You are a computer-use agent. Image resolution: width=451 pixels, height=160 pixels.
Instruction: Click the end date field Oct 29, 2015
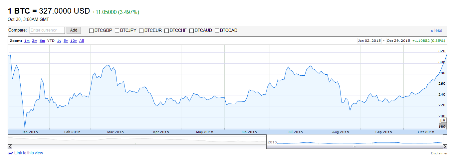[x=398, y=40]
